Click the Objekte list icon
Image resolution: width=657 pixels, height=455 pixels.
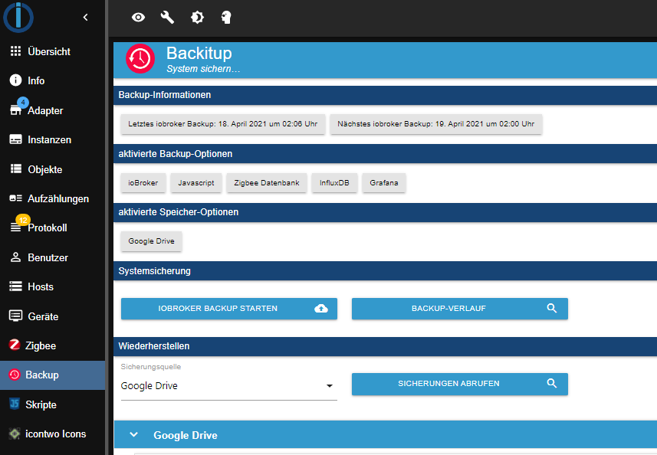[16, 169]
